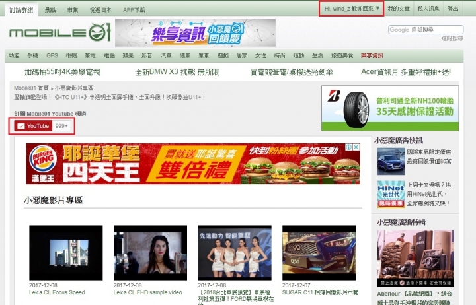Open 進階搜尋 advanced search
476x305 pixels.
coord(452,38)
